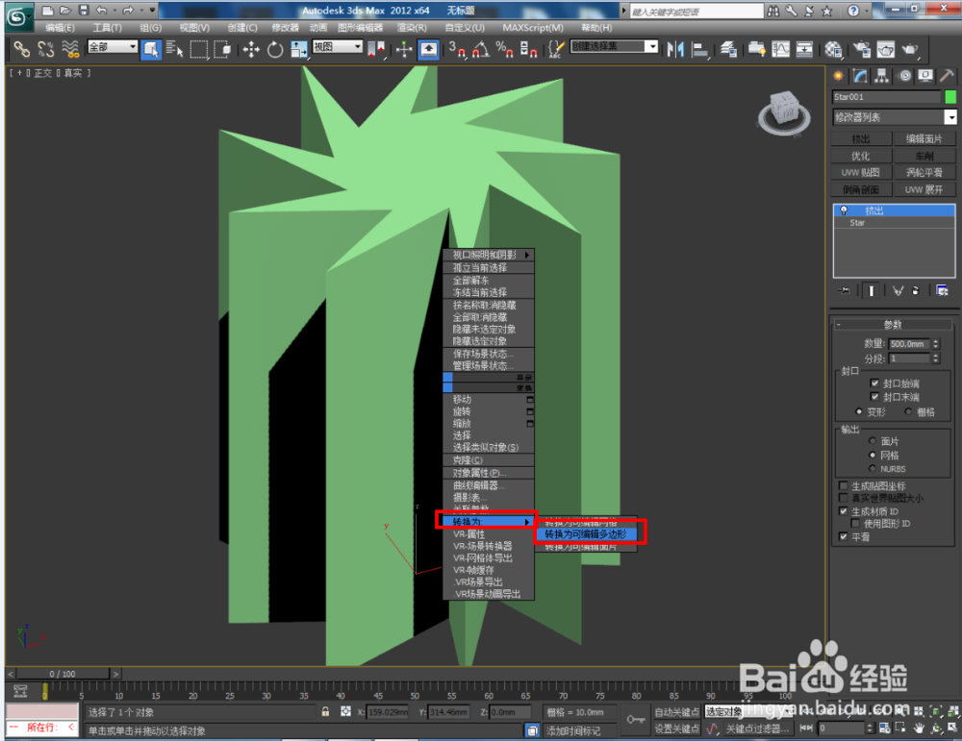Image resolution: width=962 pixels, height=741 pixels.
Task: Click the green object color swatch
Action: [950, 97]
